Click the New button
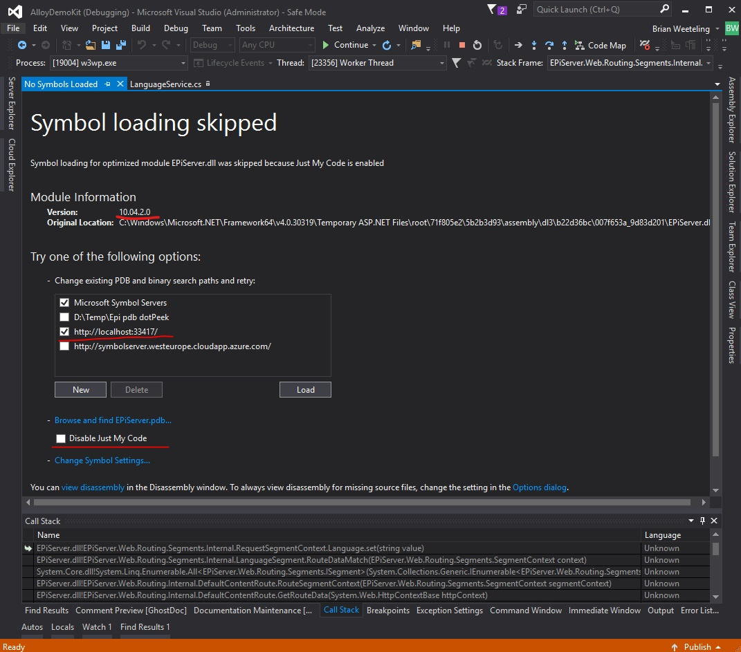This screenshot has height=652, width=741. pos(81,389)
